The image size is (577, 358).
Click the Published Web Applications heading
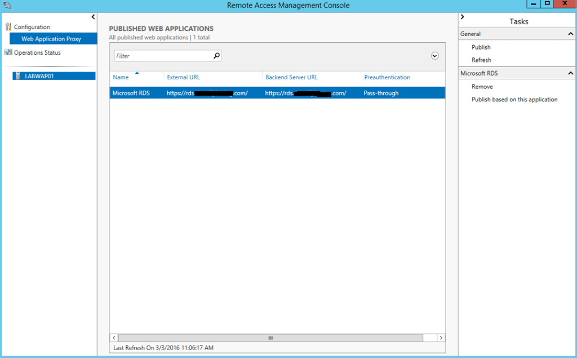click(161, 29)
